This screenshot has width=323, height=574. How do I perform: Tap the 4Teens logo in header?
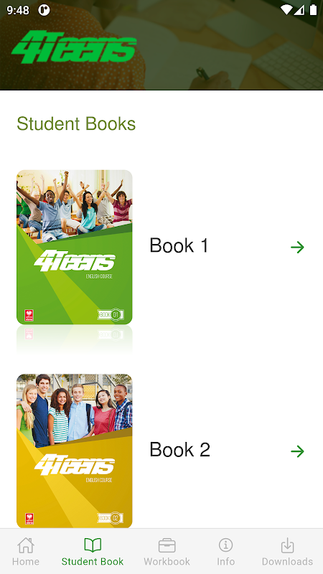pyautogui.click(x=74, y=47)
